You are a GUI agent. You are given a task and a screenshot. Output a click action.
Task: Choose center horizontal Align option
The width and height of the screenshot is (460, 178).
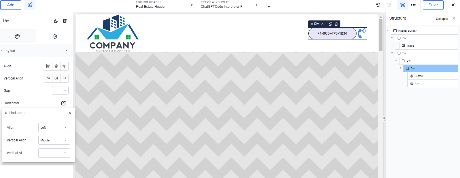click(x=56, y=66)
